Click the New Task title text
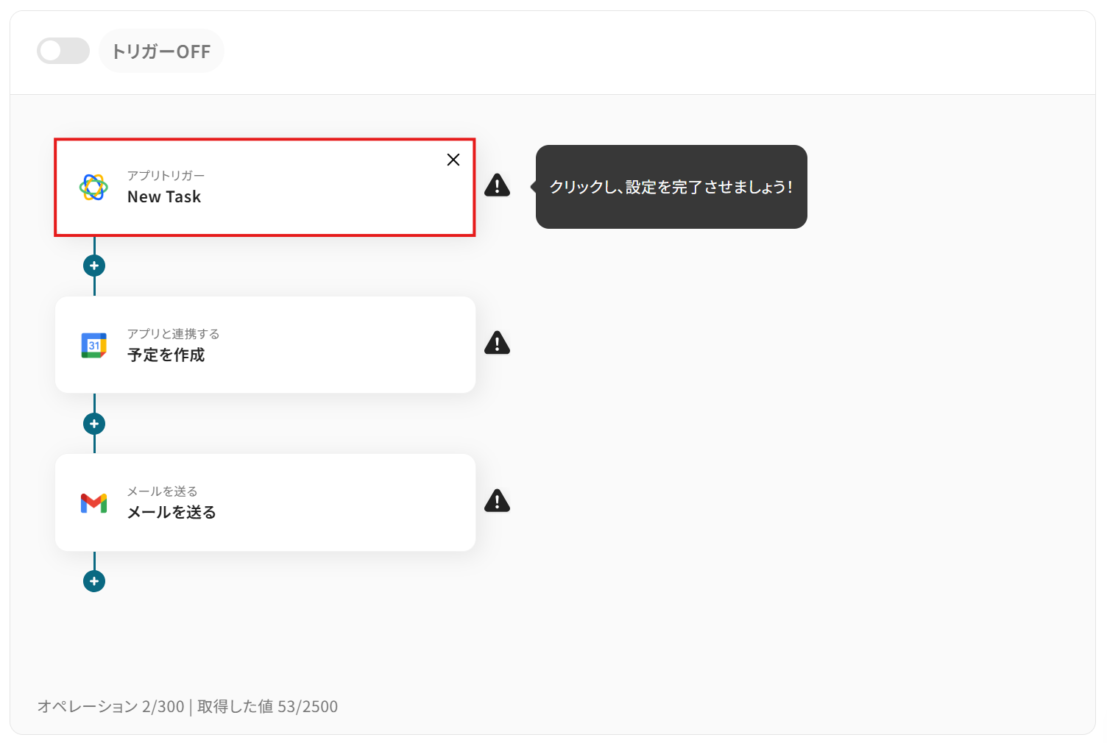Screen dimensions: 1107x743 [164, 197]
